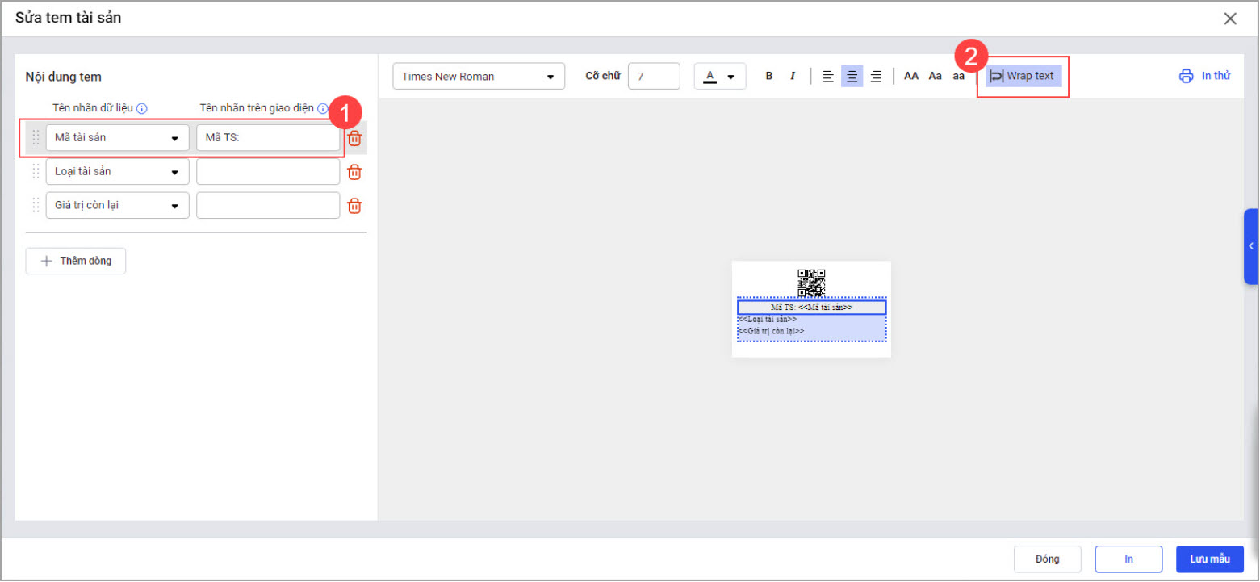Apply uppercase AA text case
Screen dimensions: 1260x582
[x=911, y=77]
